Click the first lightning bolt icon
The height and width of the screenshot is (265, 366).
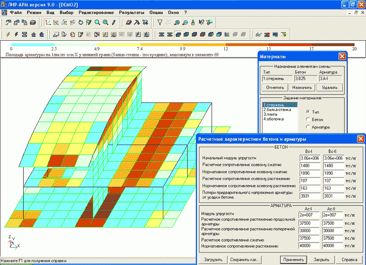point(8,34)
